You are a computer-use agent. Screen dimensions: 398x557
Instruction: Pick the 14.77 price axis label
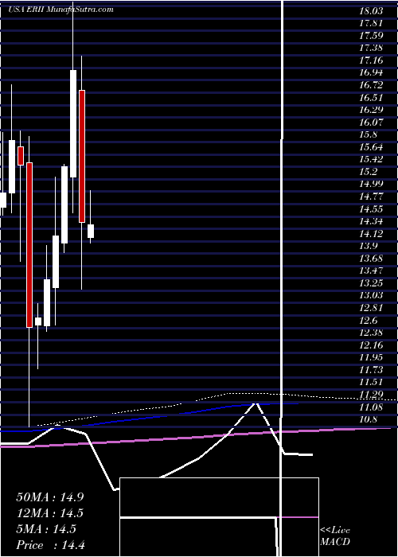[372, 197]
